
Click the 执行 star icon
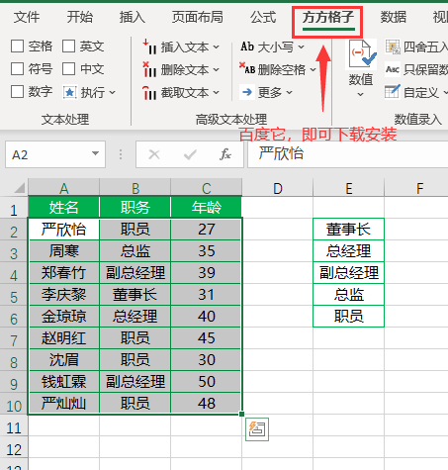(x=69, y=93)
